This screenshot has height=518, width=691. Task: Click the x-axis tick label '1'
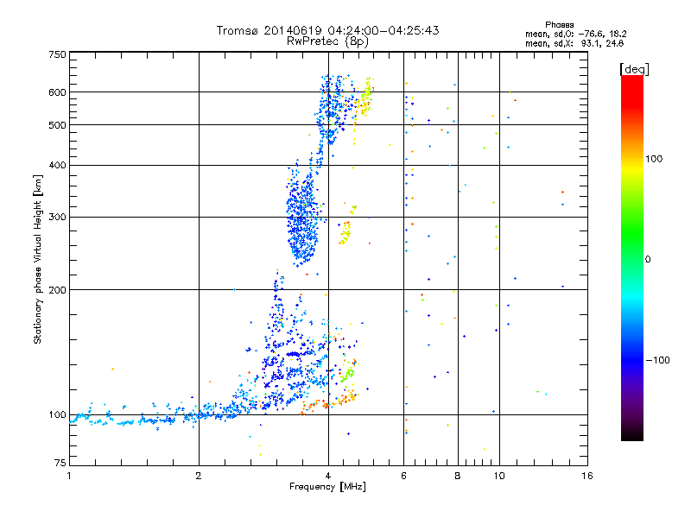[69, 476]
